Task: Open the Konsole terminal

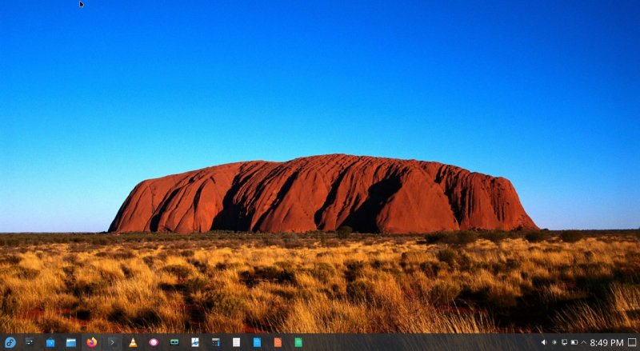Action: point(112,342)
